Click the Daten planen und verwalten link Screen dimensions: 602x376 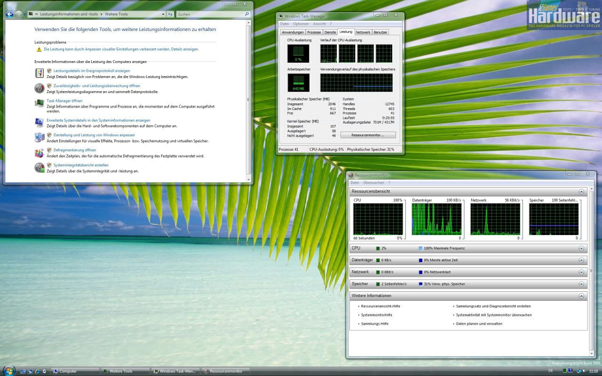click(479, 324)
